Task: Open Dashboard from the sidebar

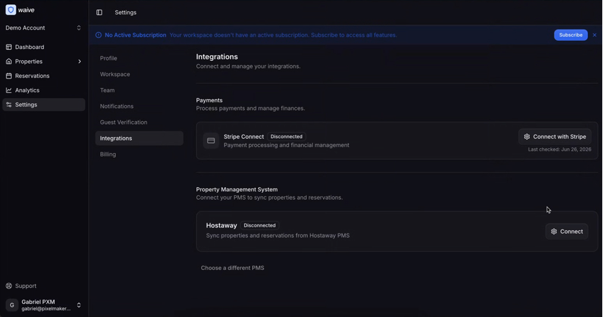Action: click(44, 47)
